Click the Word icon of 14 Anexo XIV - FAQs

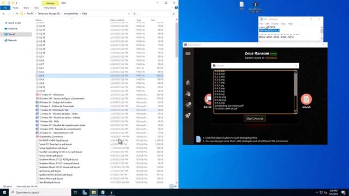pyautogui.click(x=37, y=121)
